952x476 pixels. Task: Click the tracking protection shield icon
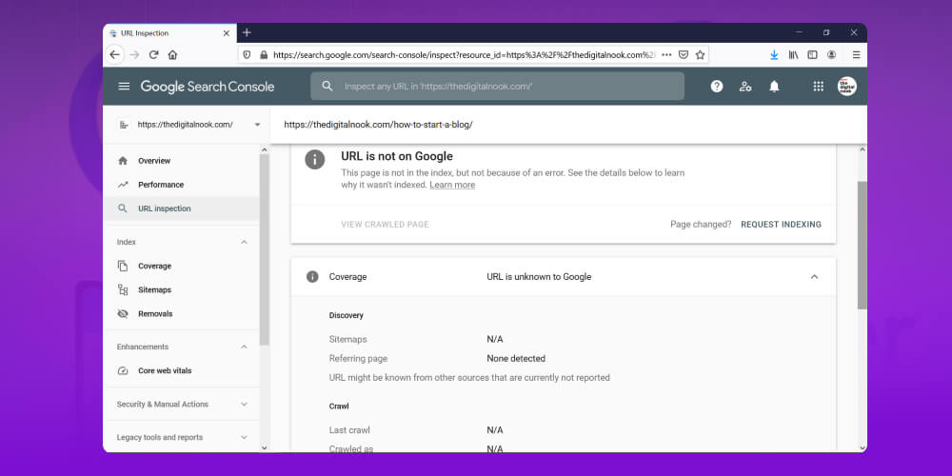point(247,54)
